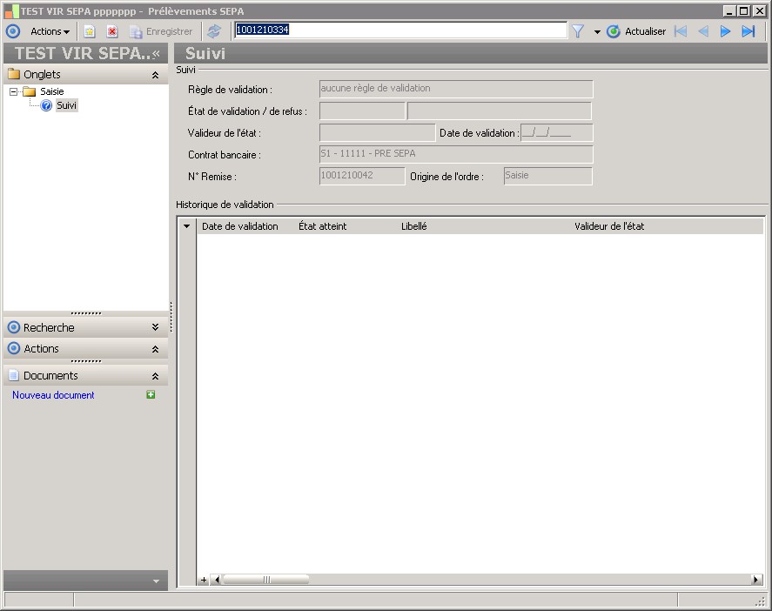Click the delete record red X icon
Image resolution: width=772 pixels, height=611 pixels.
coord(112,31)
